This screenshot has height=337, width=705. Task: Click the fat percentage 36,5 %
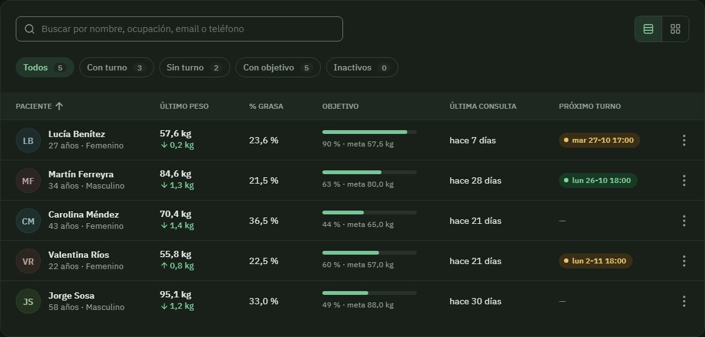pyautogui.click(x=264, y=221)
